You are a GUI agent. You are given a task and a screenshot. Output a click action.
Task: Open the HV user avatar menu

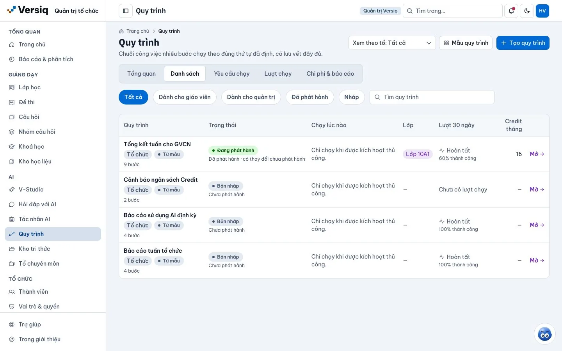(x=542, y=11)
